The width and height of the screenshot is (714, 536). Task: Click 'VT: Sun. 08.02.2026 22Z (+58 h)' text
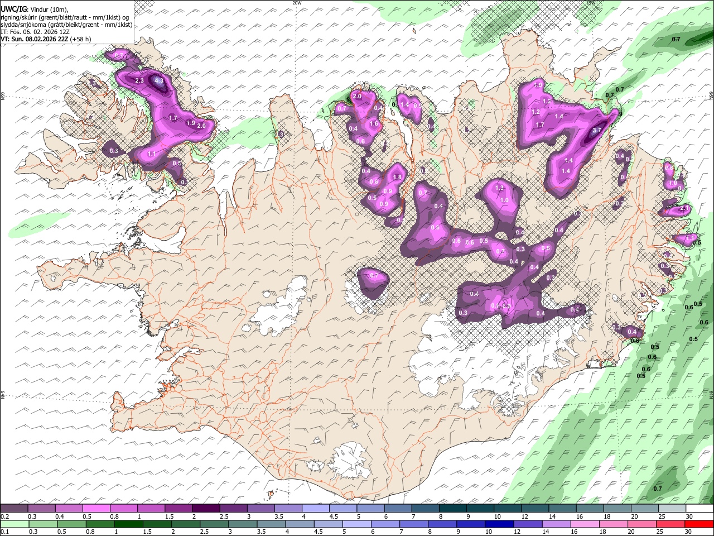[x=46, y=40]
